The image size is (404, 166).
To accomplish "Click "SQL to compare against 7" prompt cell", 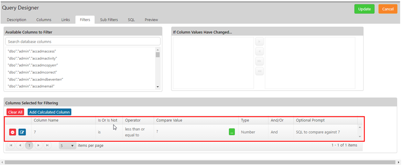I will 325,132.
